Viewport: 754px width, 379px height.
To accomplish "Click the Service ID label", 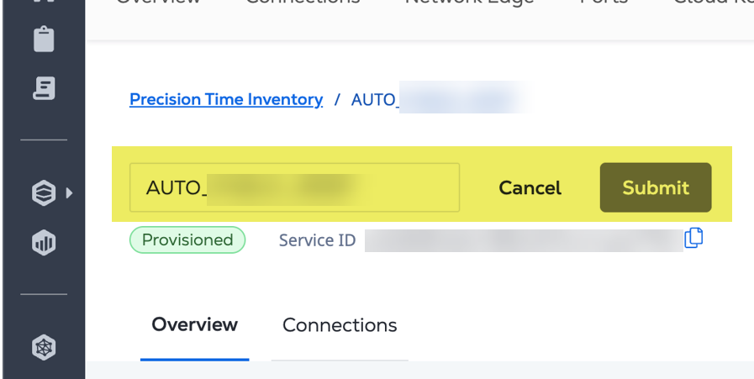I will [318, 240].
